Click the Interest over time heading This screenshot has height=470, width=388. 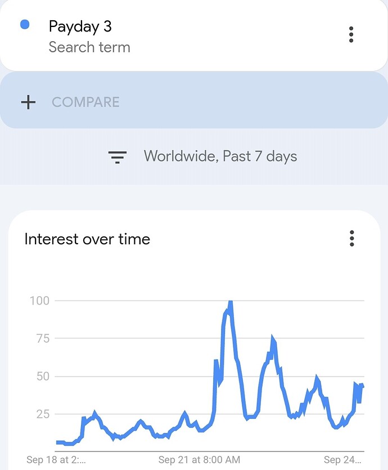coord(87,239)
